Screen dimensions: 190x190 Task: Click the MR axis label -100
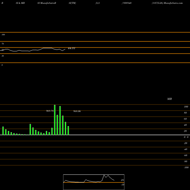(186, 168)
